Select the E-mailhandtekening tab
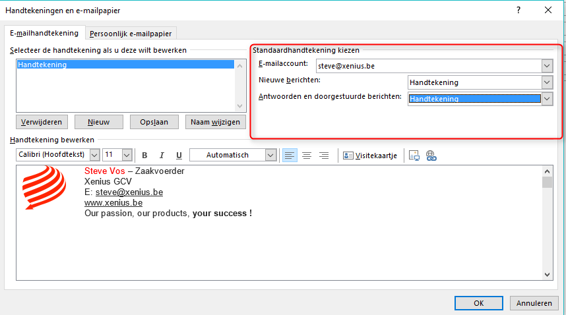Image resolution: width=566 pixels, height=315 pixels. point(44,33)
